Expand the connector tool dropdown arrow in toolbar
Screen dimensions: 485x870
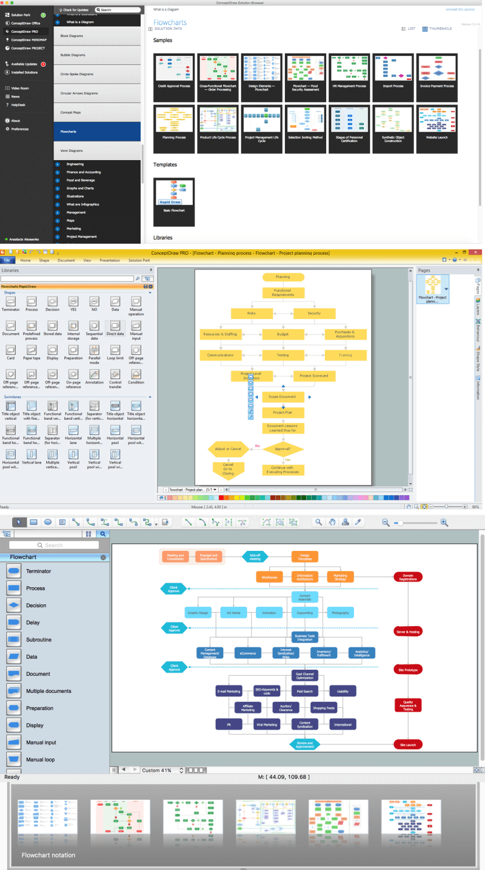pyautogui.click(x=156, y=523)
